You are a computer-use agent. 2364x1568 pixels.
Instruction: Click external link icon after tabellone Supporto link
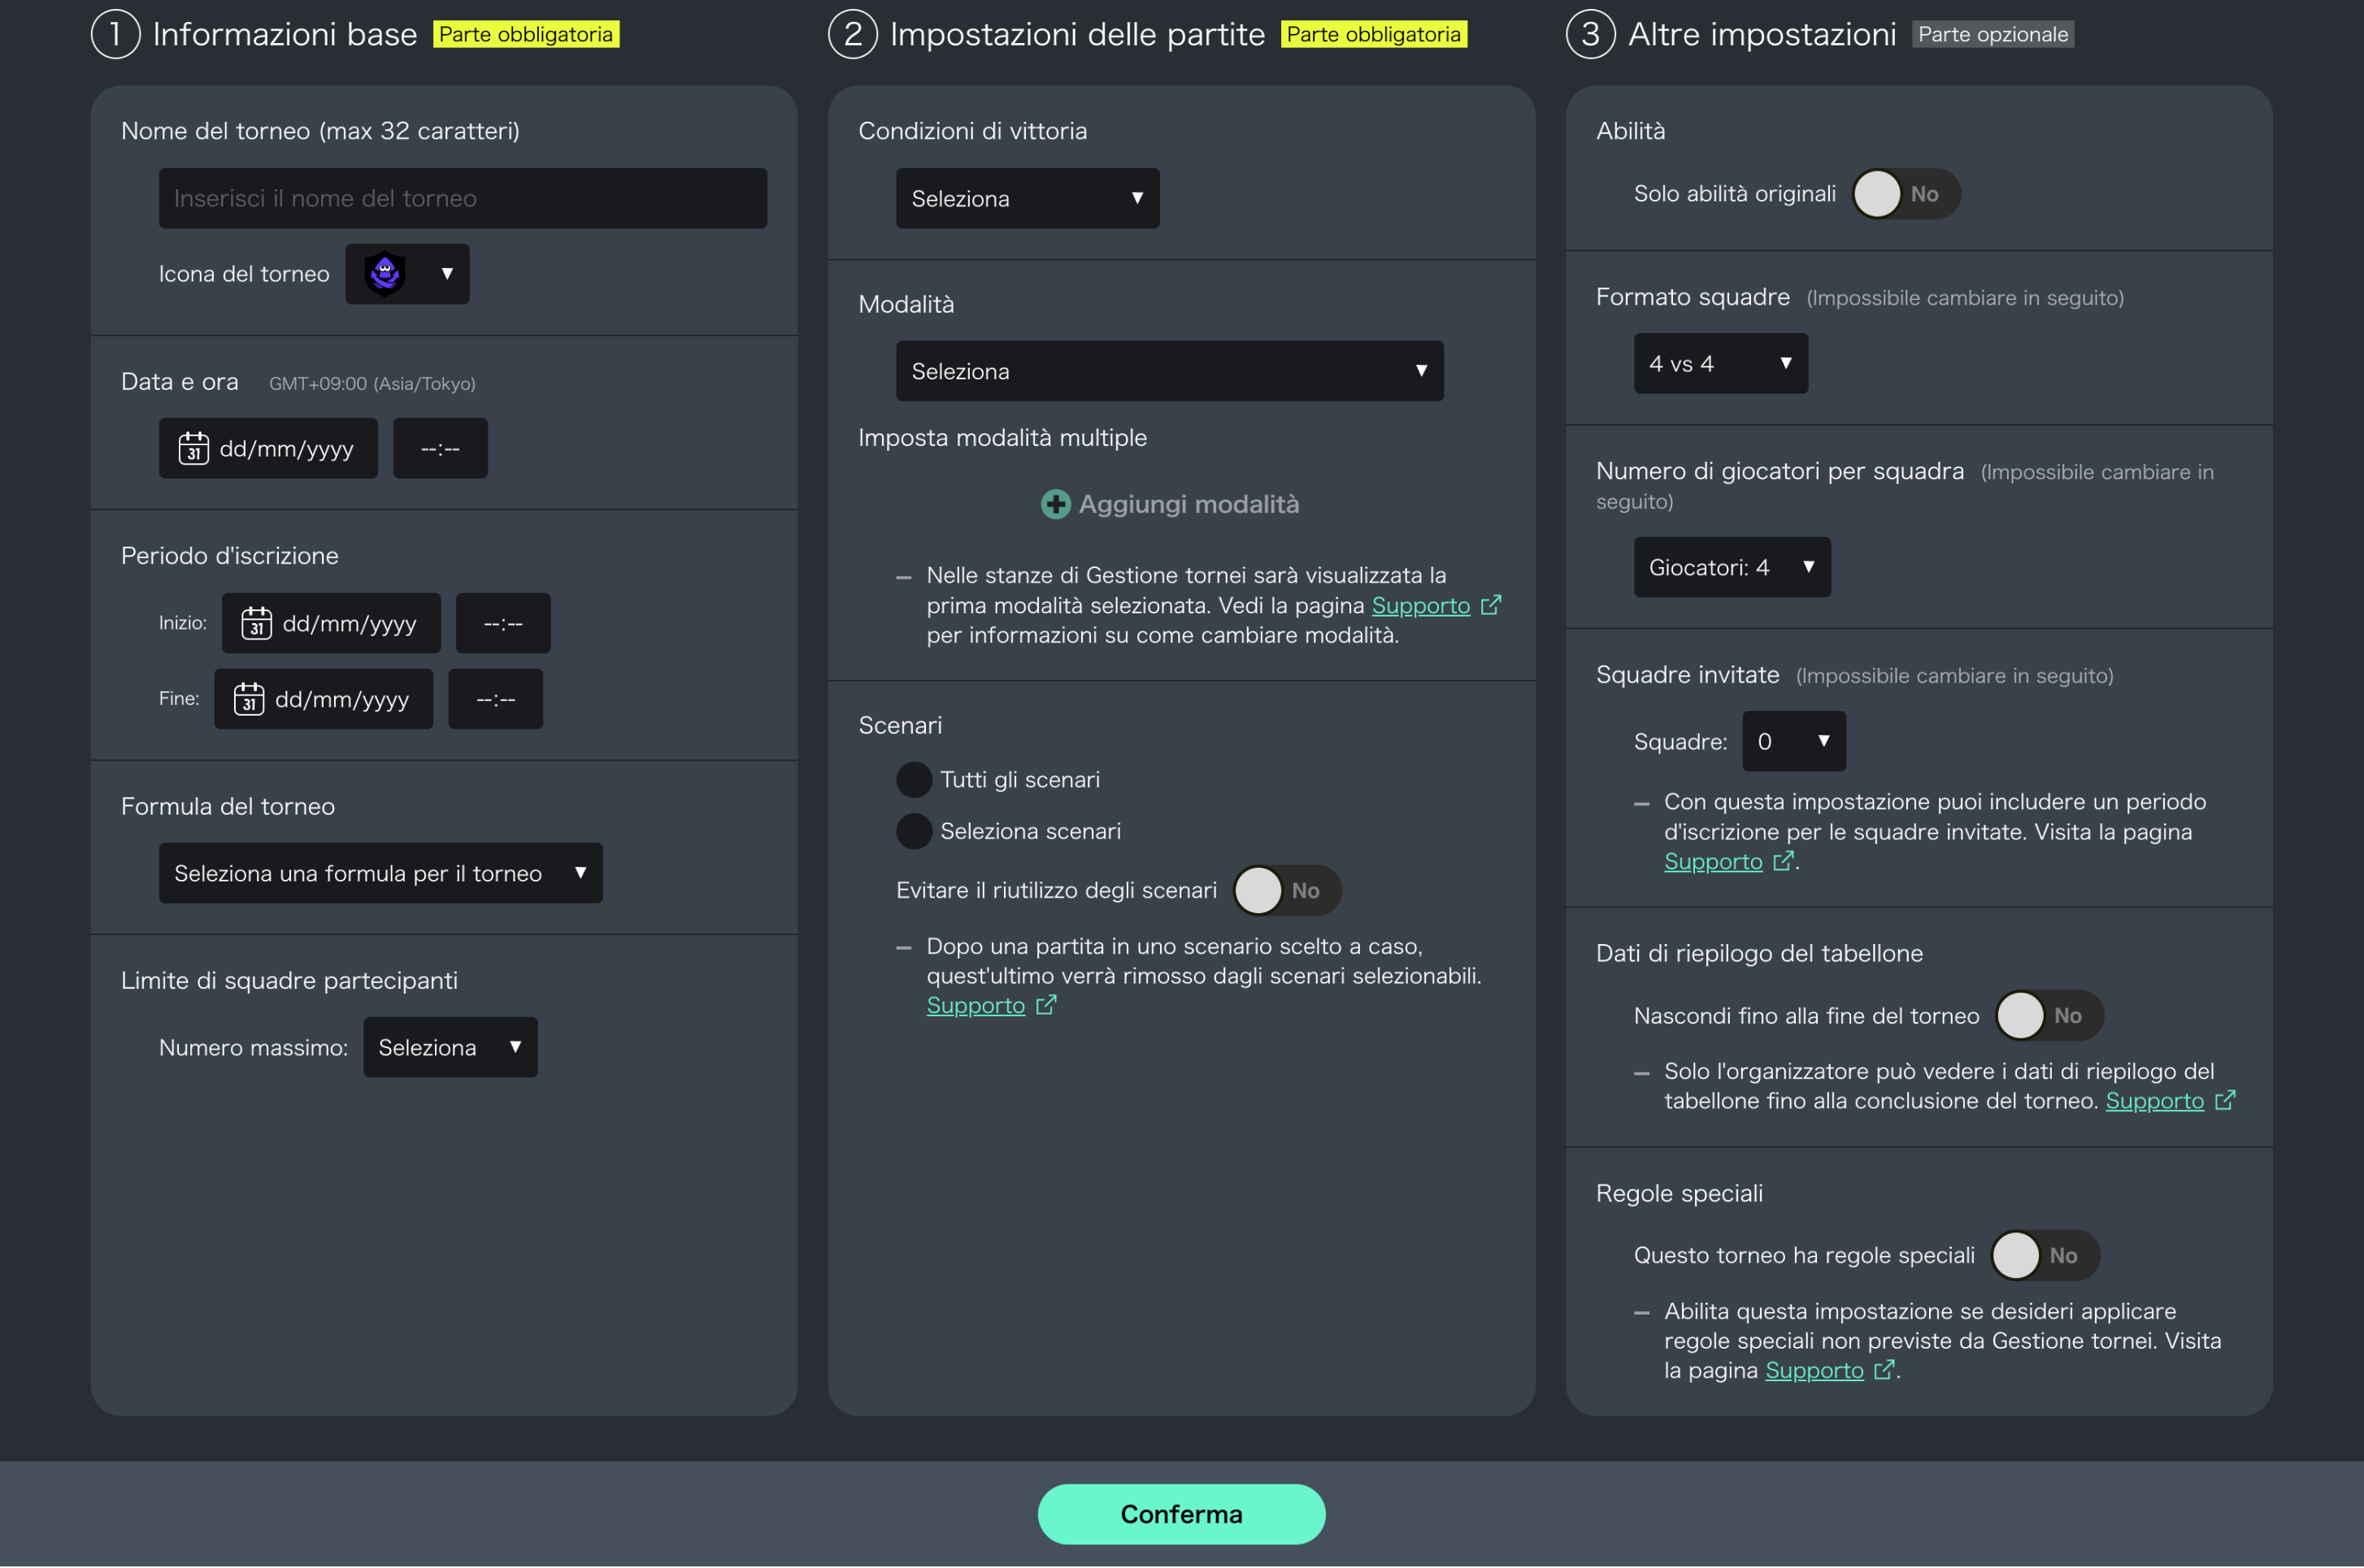[x=2225, y=1100]
